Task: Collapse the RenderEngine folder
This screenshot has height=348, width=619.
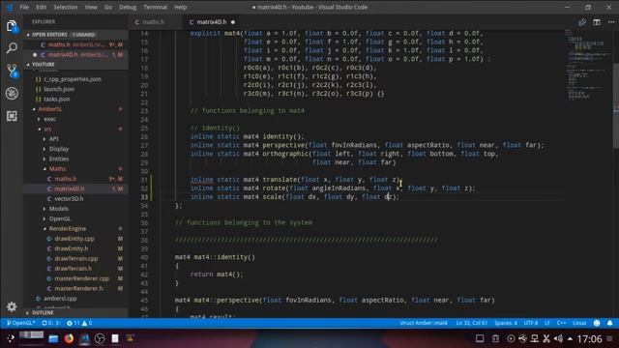Action: pos(68,228)
